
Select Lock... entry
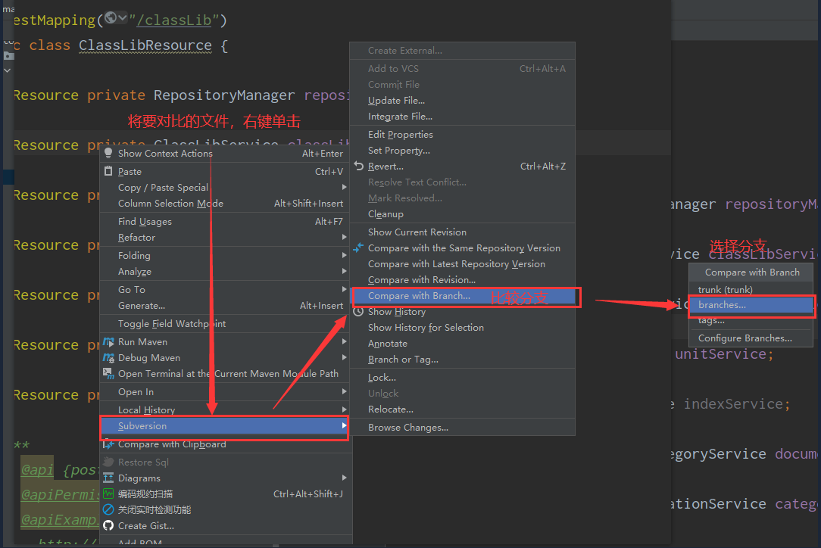(x=462, y=378)
